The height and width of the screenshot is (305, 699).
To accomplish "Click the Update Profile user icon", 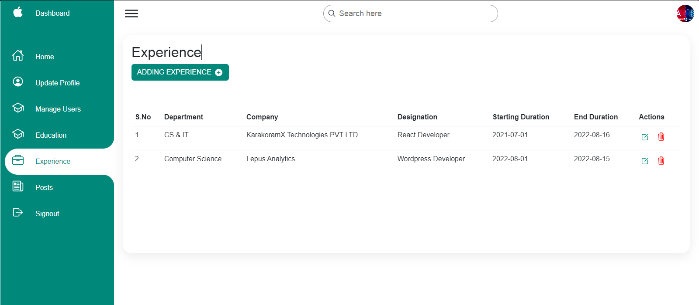I will 18,81.
